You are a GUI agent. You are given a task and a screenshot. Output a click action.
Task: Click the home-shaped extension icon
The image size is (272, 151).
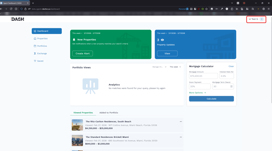[232, 9]
